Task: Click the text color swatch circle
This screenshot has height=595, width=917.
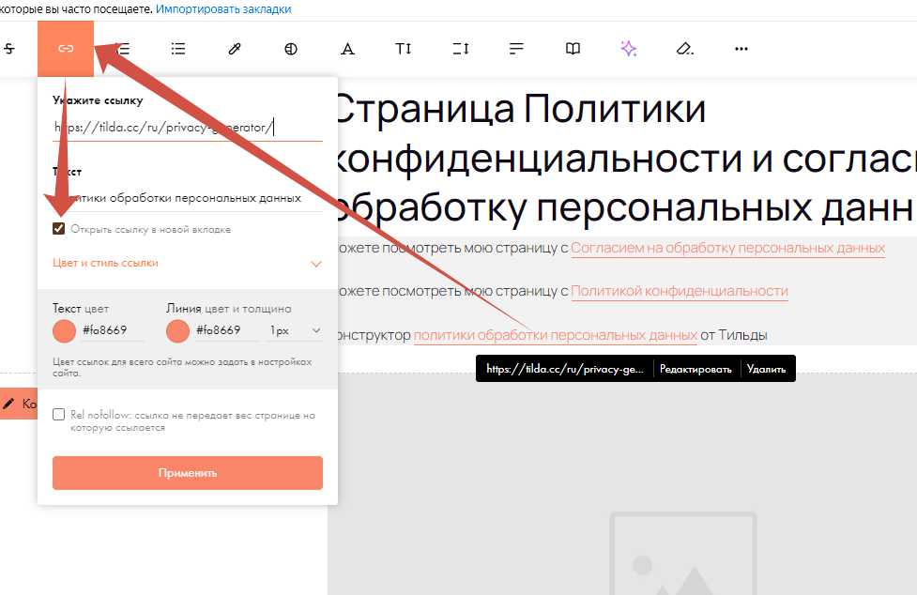Action: (x=65, y=330)
